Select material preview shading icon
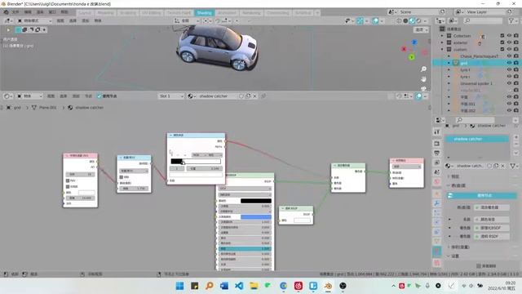Image resolution: width=522 pixels, height=294 pixels. (x=412, y=20)
